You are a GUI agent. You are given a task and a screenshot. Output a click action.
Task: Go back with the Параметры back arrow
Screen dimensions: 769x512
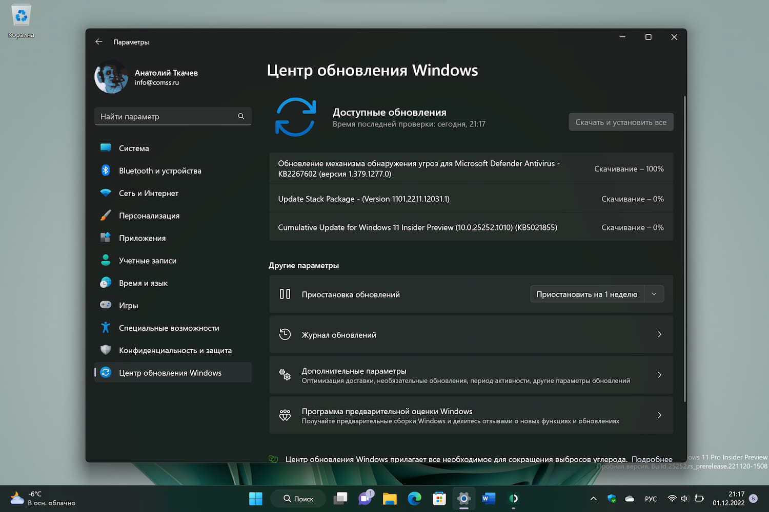coord(99,42)
